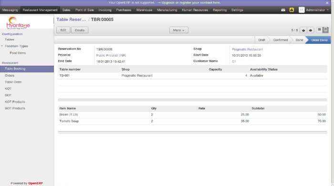Select BOT Products in sidebar
334x186 pixels.
pyautogui.click(x=15, y=108)
